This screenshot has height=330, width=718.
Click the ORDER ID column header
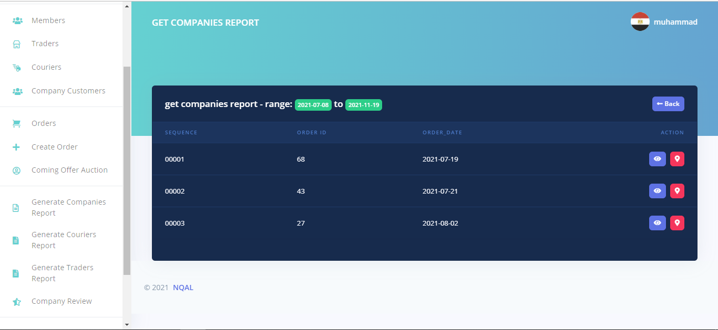[x=312, y=133]
